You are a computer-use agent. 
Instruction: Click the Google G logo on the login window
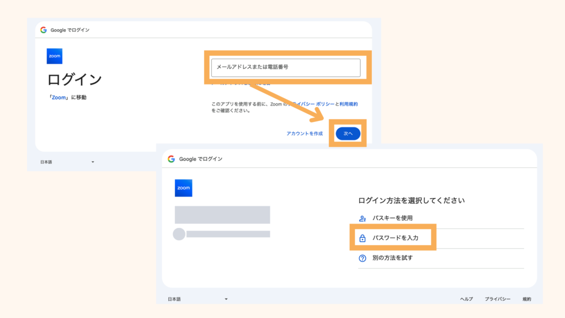tap(44, 29)
